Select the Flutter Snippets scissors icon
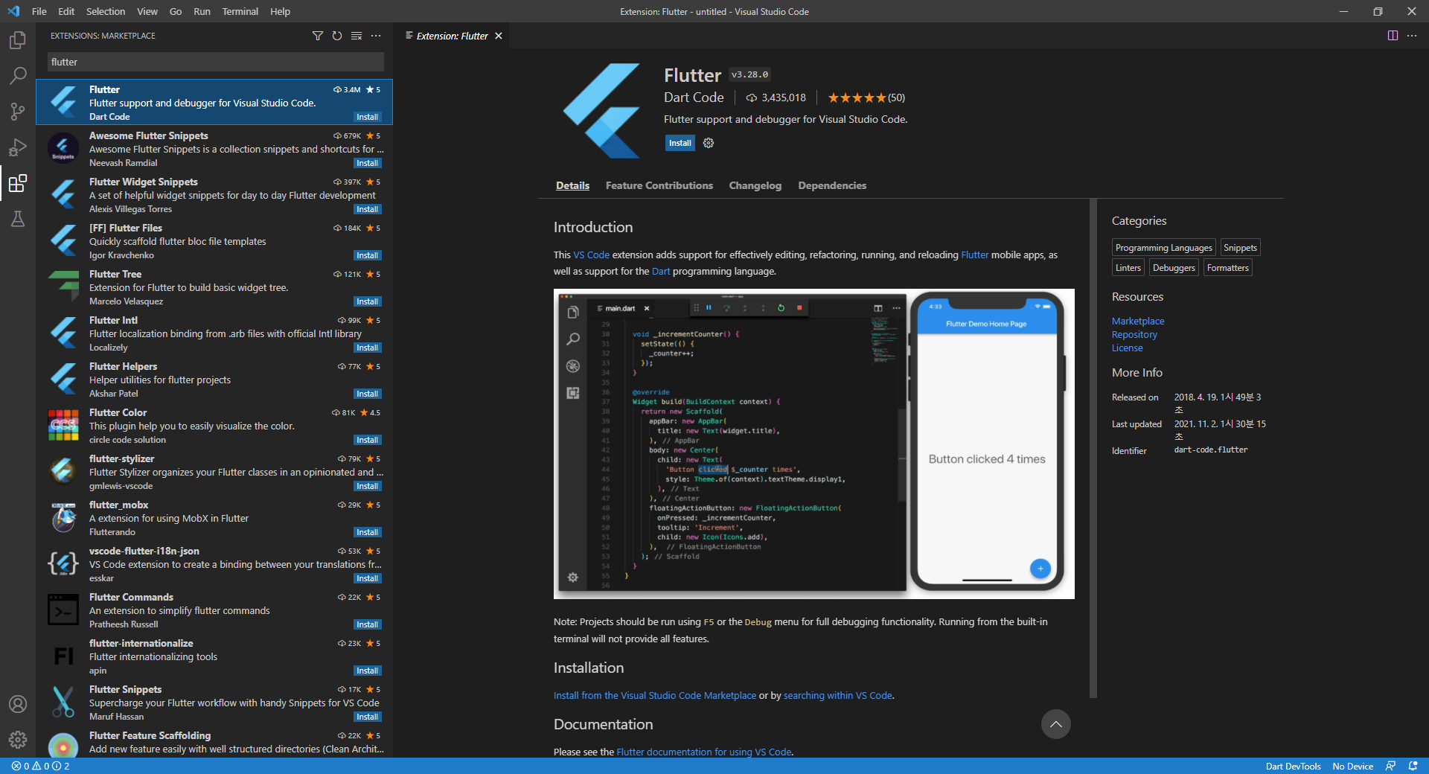This screenshot has height=774, width=1429. (x=63, y=703)
